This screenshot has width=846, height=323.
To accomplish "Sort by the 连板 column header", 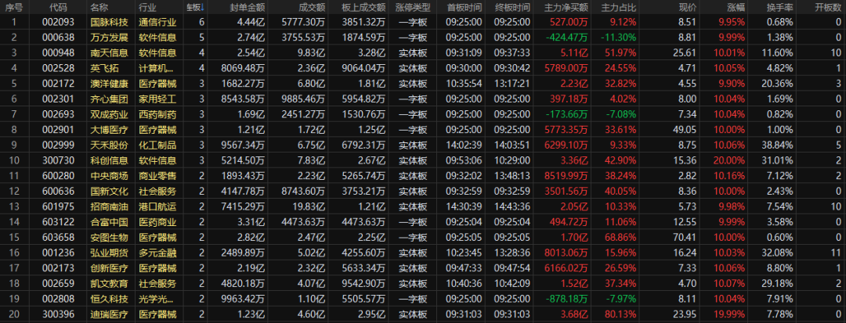I will click(193, 8).
